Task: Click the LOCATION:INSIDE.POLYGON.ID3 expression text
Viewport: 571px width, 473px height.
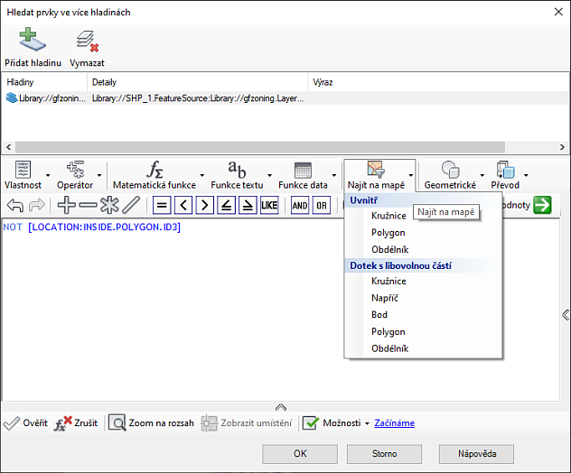Action: 104,227
